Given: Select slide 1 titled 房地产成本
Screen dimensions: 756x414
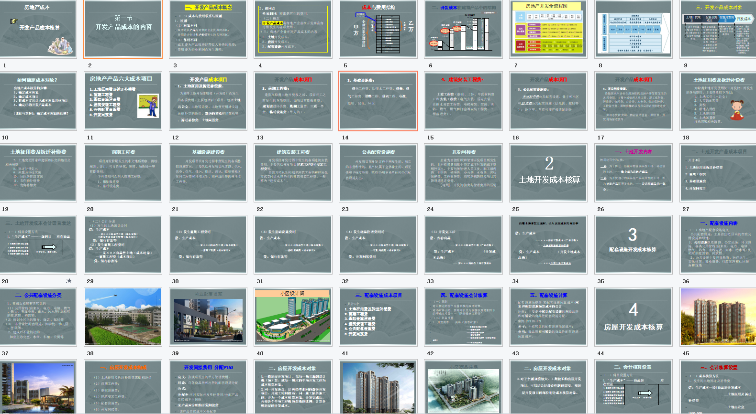Looking at the screenshot, I should click(x=38, y=29).
